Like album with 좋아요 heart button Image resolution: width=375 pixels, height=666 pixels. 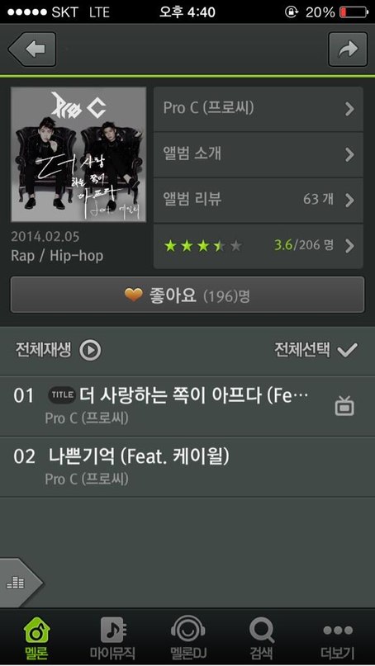(x=187, y=295)
